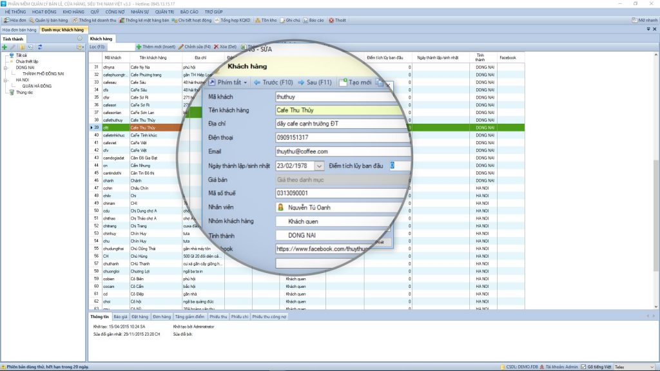Click the Thùng rác trash tree node
660x371 pixels.
click(x=24, y=92)
